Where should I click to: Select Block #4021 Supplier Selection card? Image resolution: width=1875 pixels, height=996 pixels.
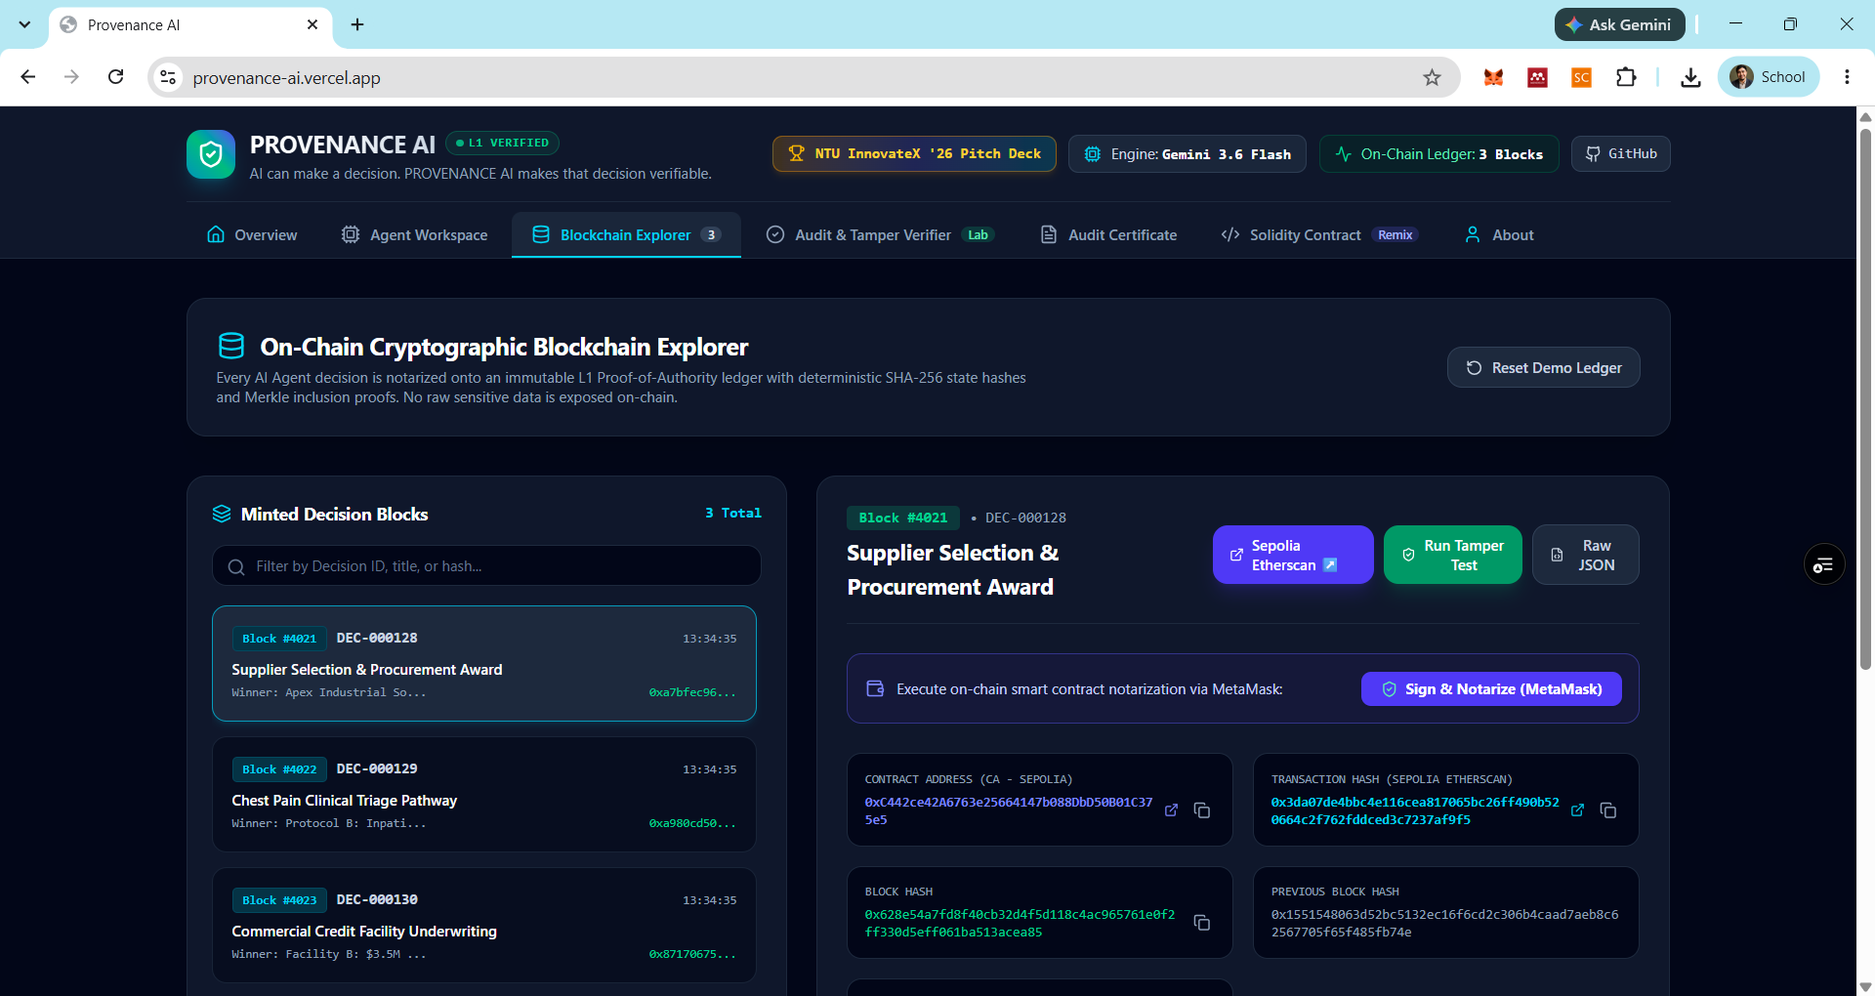pos(484,664)
